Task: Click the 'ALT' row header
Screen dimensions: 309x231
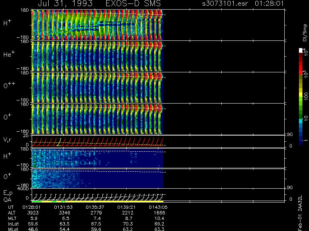Action: [x=12, y=213]
